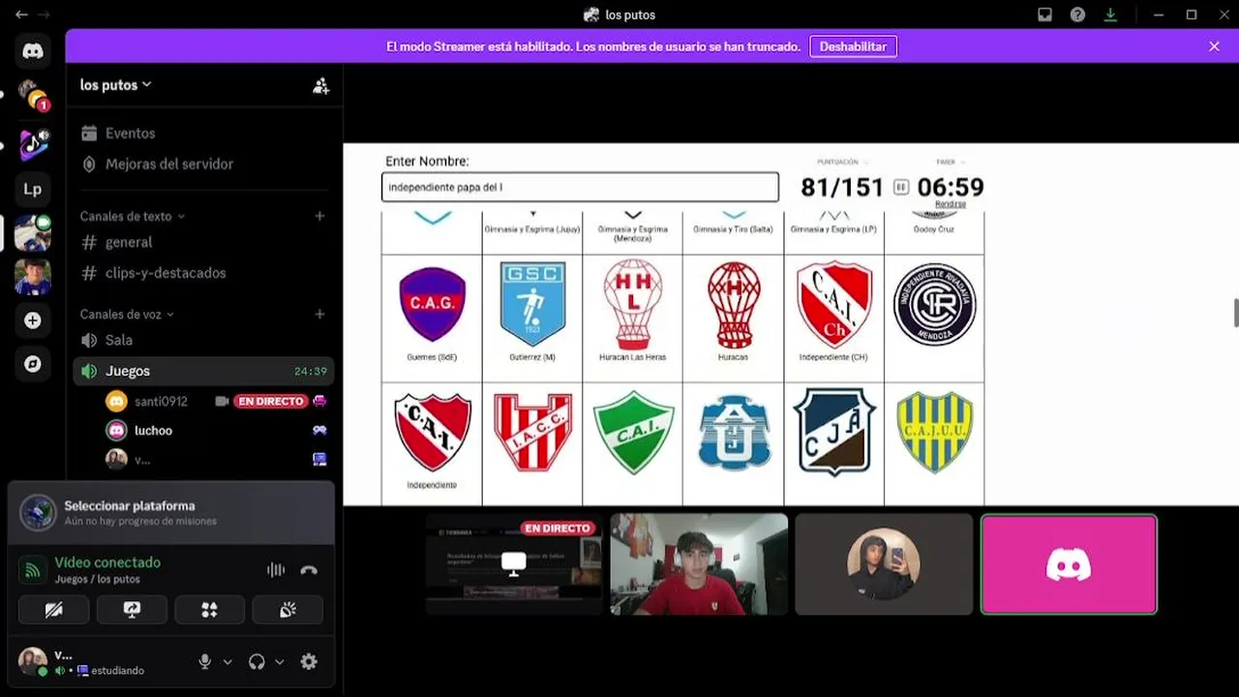Screen dimensions: 1239x697
Task: Open the TikTok-style server icon
Action: coord(33,144)
